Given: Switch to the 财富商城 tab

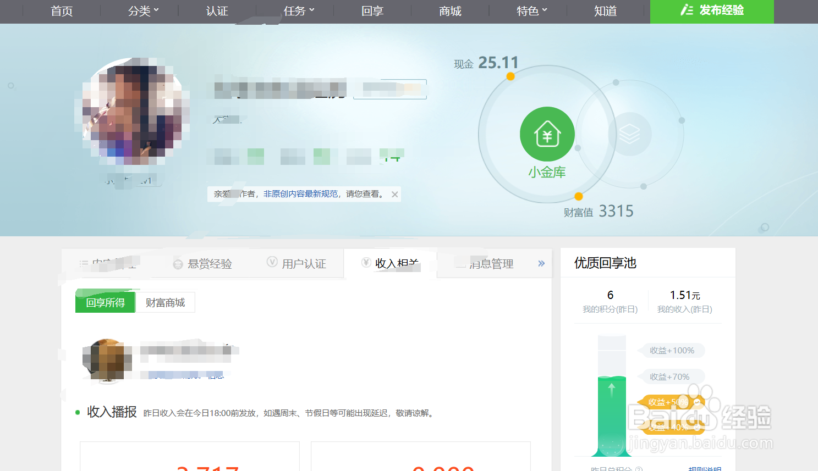Looking at the screenshot, I should [x=165, y=302].
